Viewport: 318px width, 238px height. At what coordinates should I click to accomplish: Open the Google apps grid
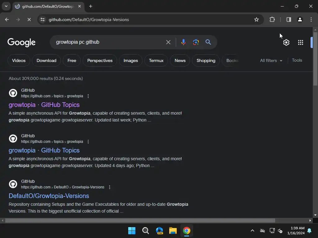click(301, 42)
